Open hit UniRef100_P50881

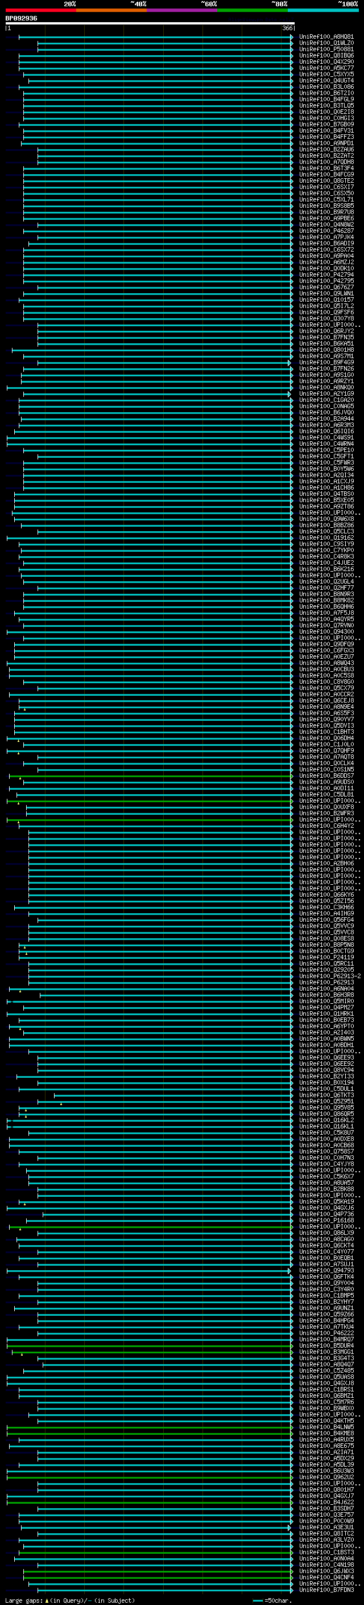point(326,49)
